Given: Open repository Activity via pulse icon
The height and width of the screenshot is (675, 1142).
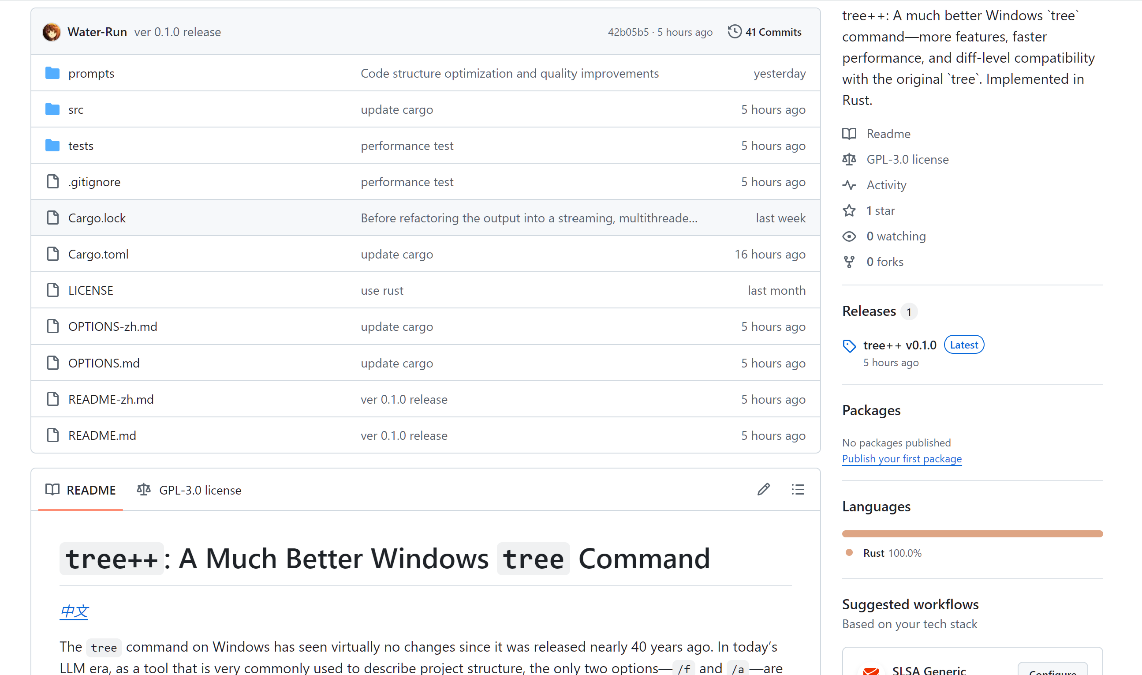Looking at the screenshot, I should click(849, 185).
